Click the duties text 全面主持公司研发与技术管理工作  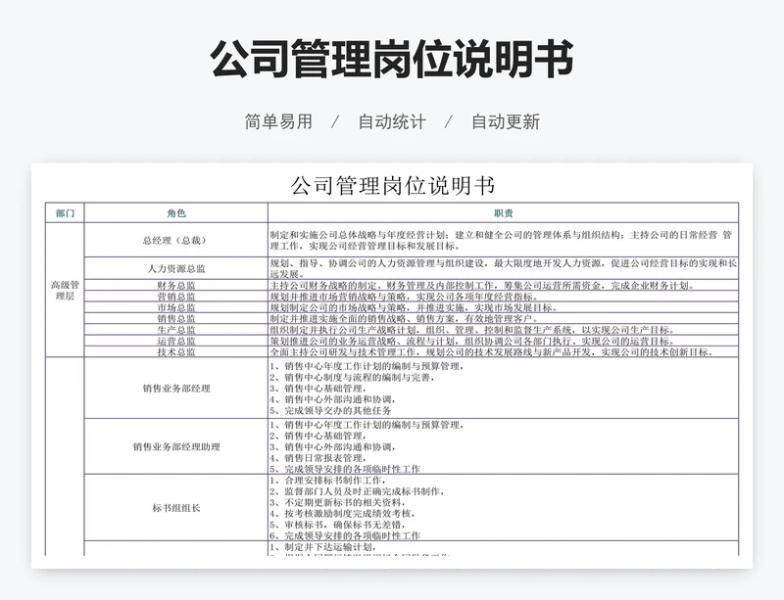click(x=342, y=351)
